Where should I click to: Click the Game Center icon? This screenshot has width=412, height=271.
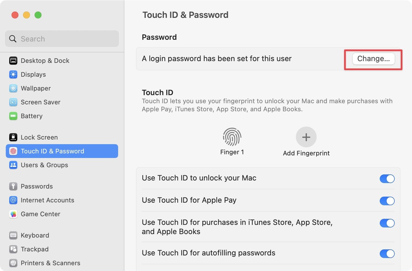pyautogui.click(x=13, y=214)
